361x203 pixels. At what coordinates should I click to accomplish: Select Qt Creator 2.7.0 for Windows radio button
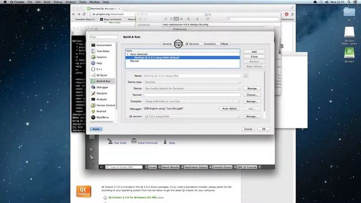coord(105,198)
